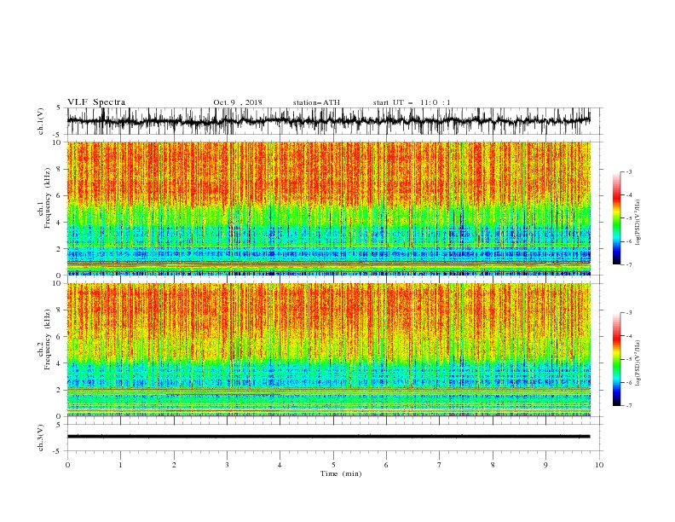Image resolution: width=675 pixels, height=522 pixels.
Task: Click the '3' time axis tick label
Action: pyautogui.click(x=227, y=465)
